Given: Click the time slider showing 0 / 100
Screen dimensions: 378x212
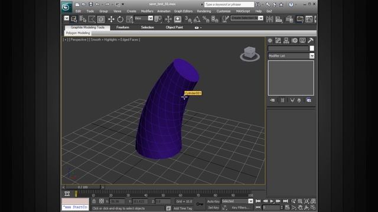Looking at the screenshot, I should pyautogui.click(x=83, y=187).
